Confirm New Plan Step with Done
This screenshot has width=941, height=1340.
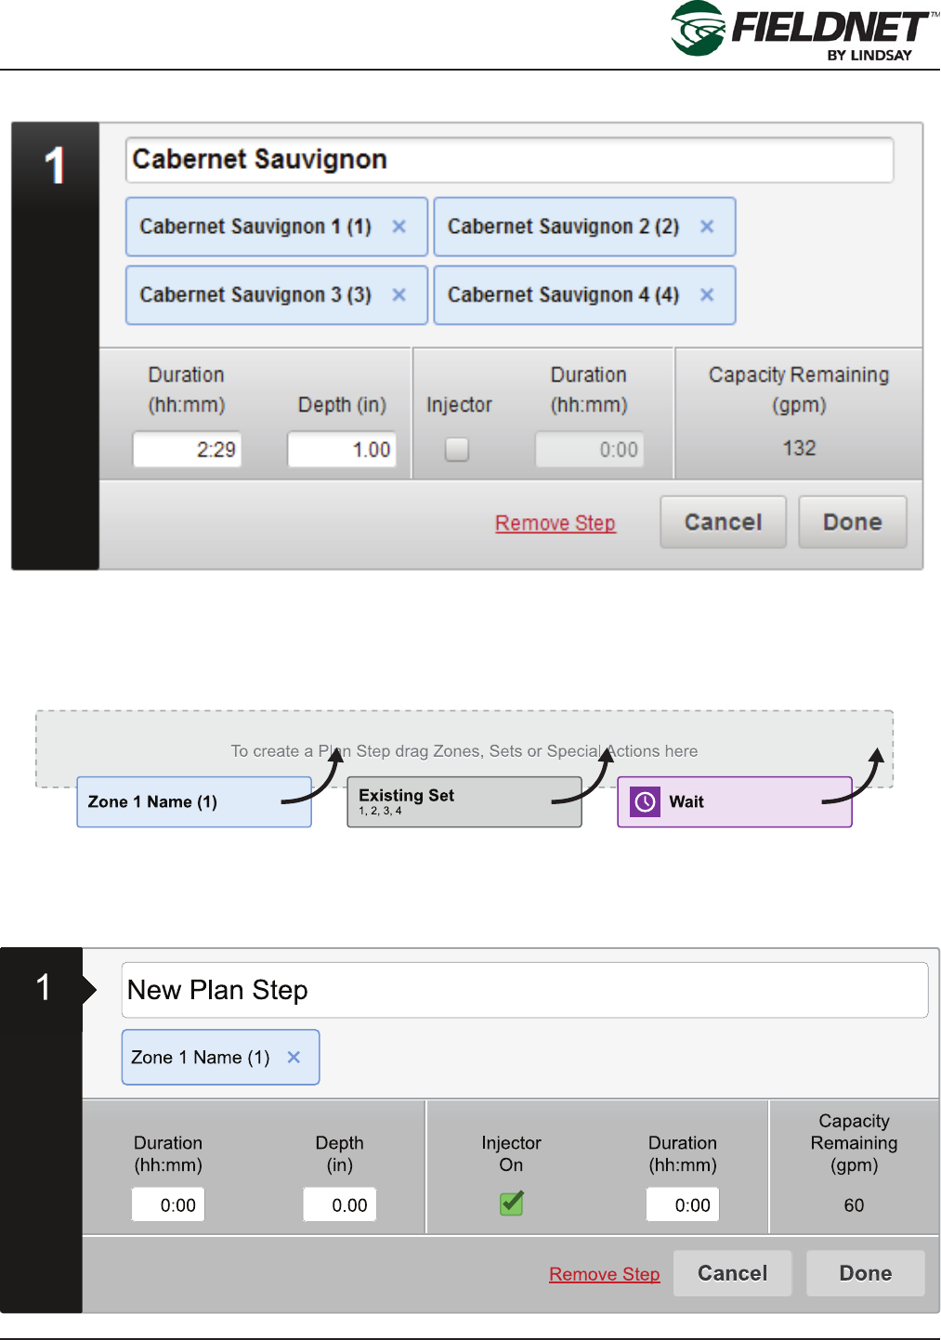[865, 1273]
